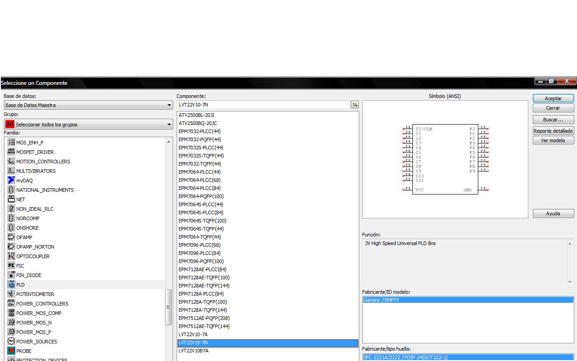Click the filter icon beside the component field

[355, 105]
